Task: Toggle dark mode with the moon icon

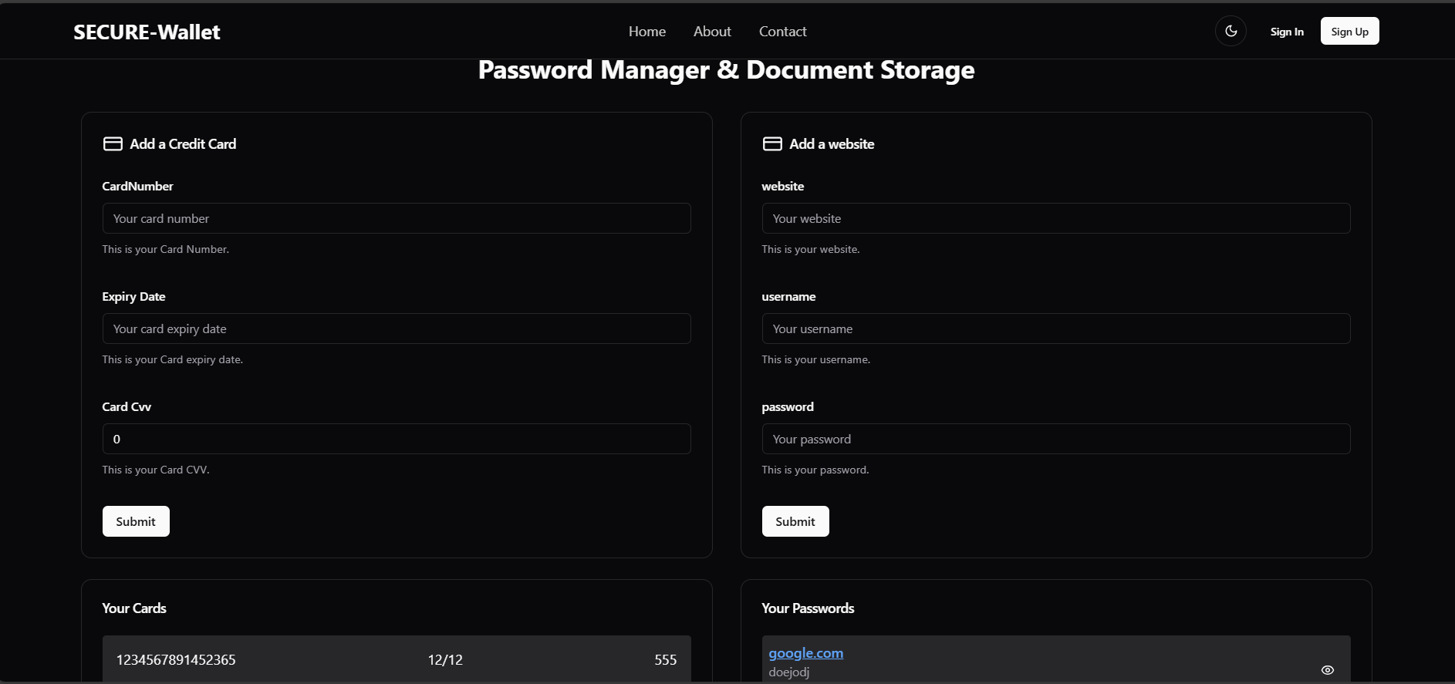Action: point(1231,32)
